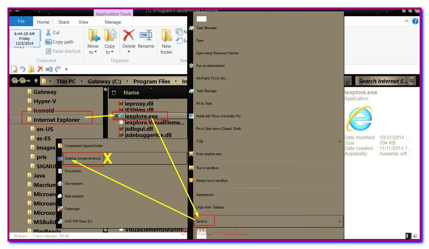This screenshot has height=249, width=429.
Task: Click Program Files in address breadcrumb
Action: pos(152,81)
